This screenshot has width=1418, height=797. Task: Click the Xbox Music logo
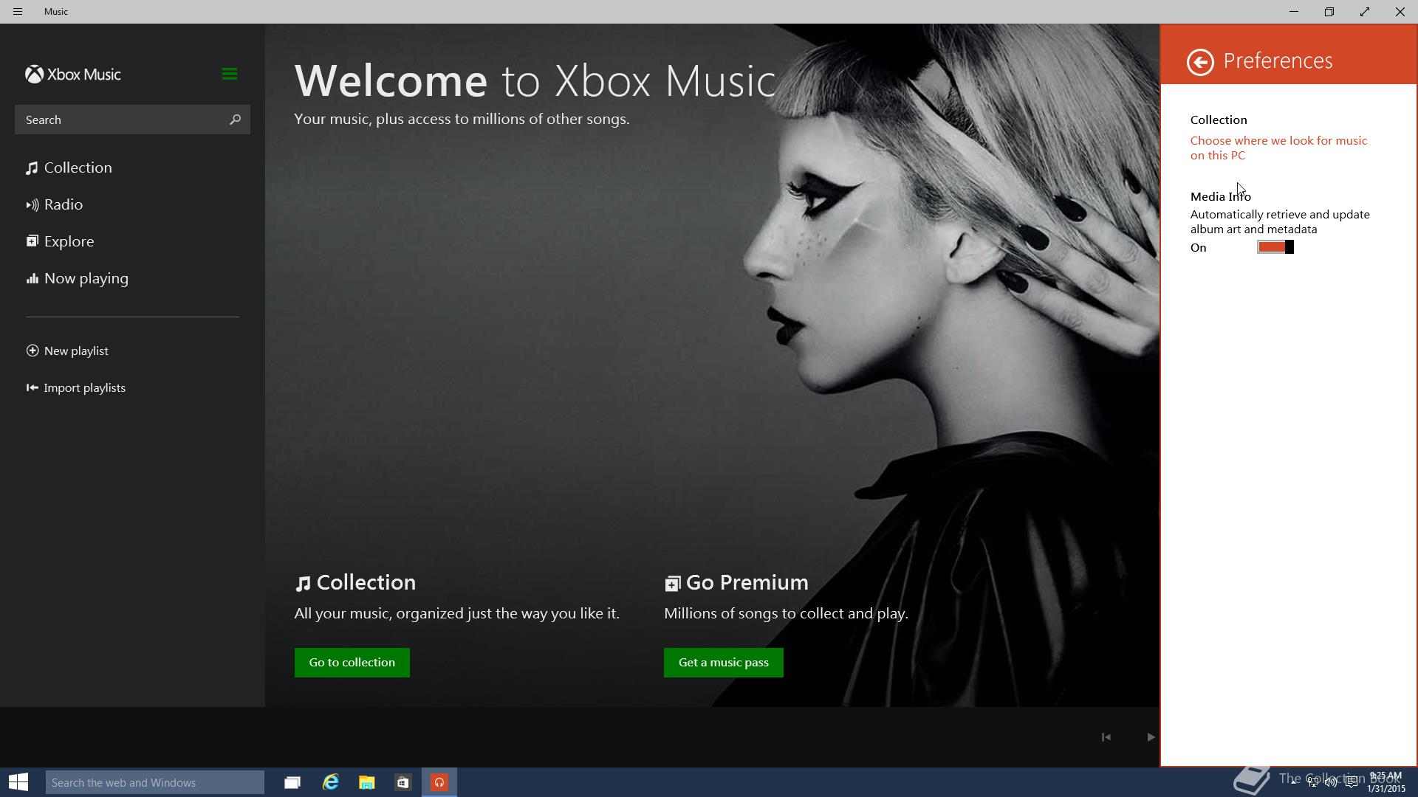[x=73, y=75]
